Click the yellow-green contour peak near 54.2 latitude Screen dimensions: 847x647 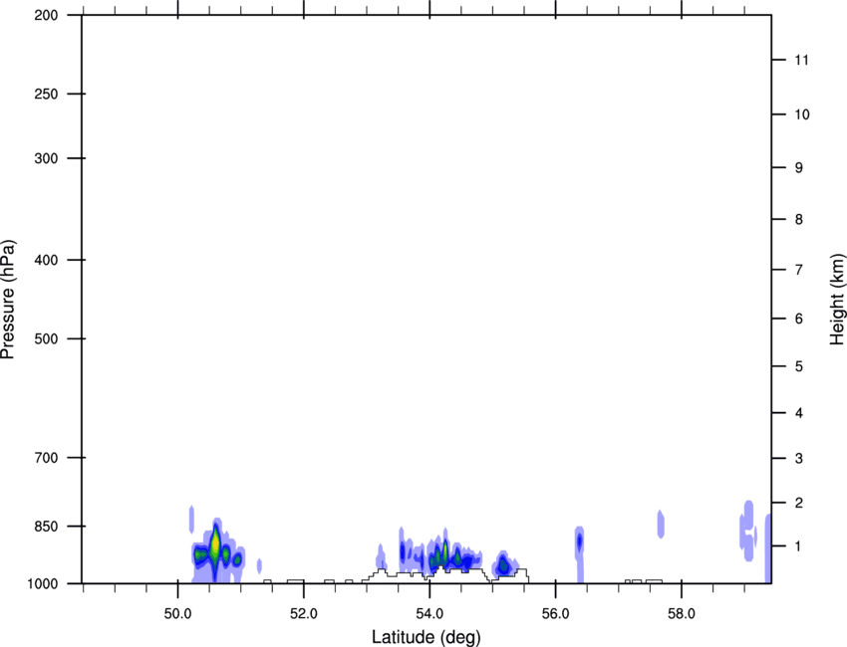[445, 550]
